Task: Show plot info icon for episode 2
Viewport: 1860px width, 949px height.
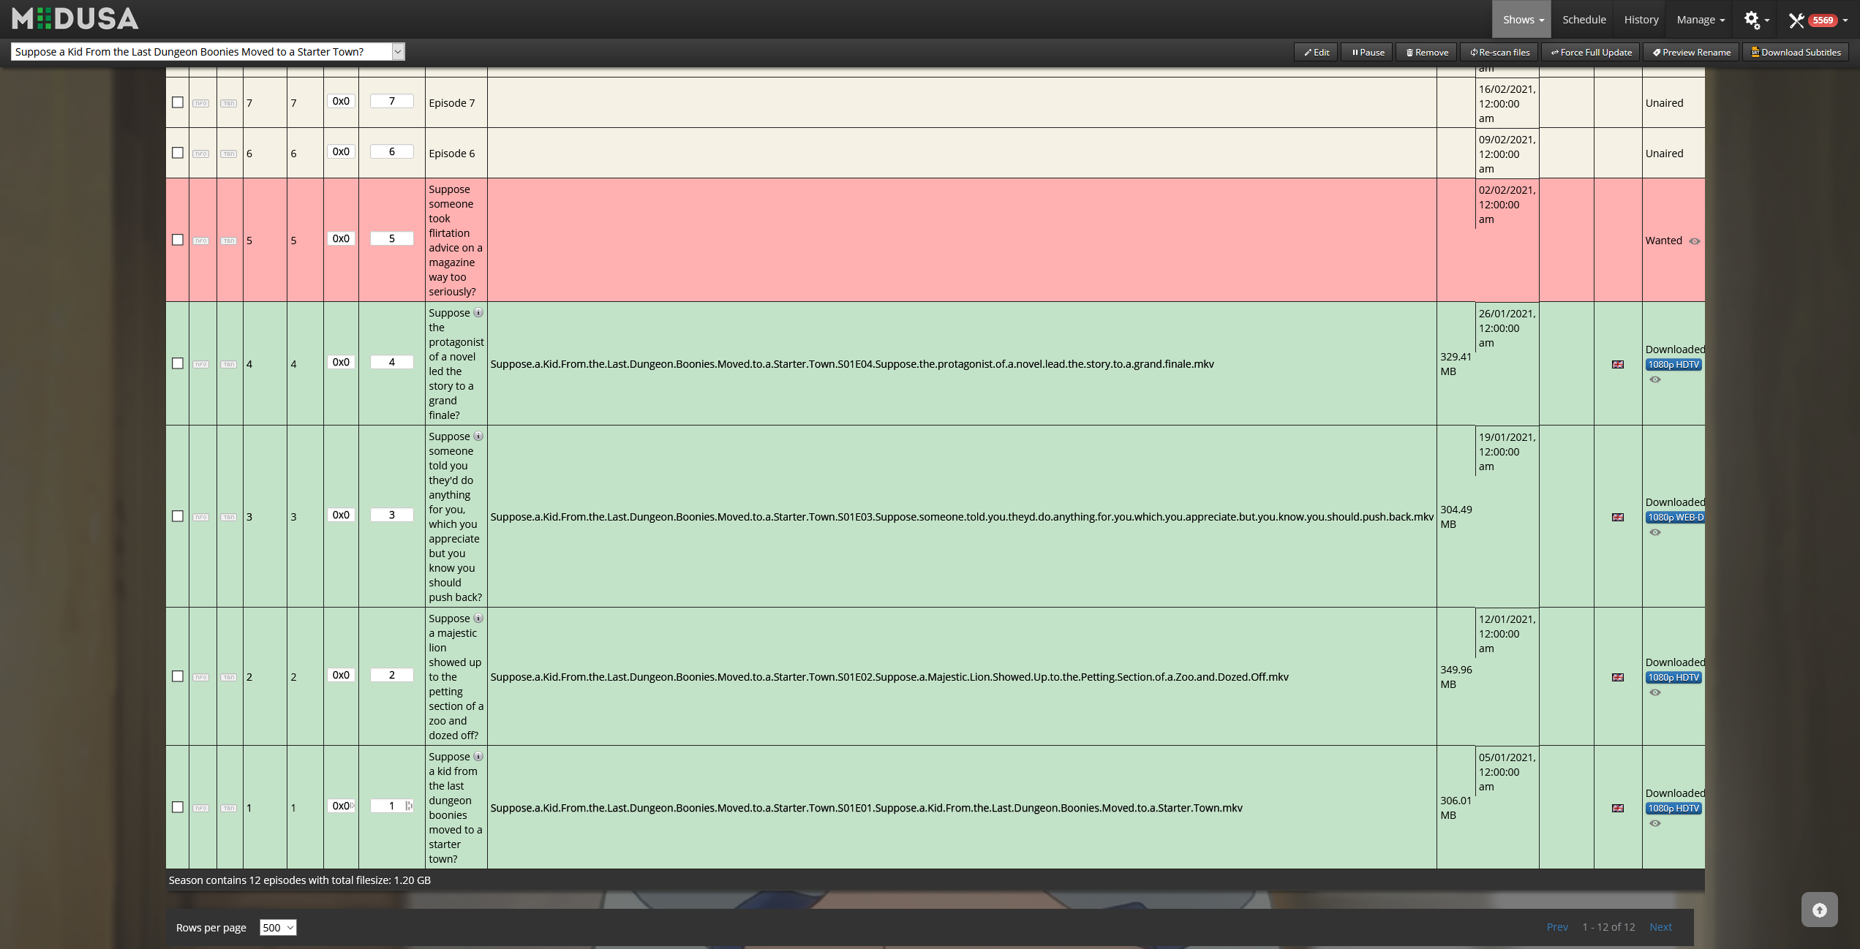Action: coord(478,618)
